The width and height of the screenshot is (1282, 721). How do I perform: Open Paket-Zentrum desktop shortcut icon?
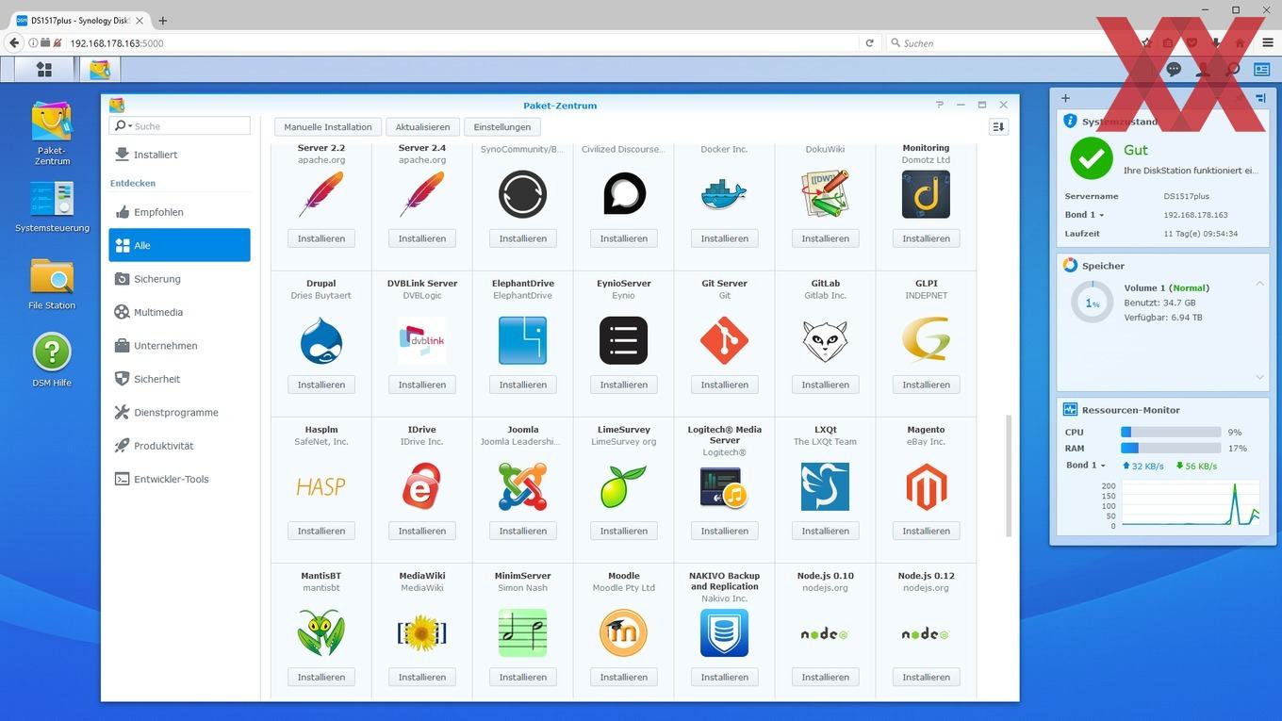[52, 123]
